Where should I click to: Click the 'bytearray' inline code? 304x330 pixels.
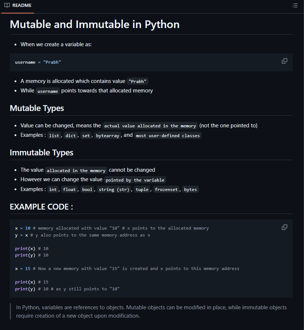(108, 136)
